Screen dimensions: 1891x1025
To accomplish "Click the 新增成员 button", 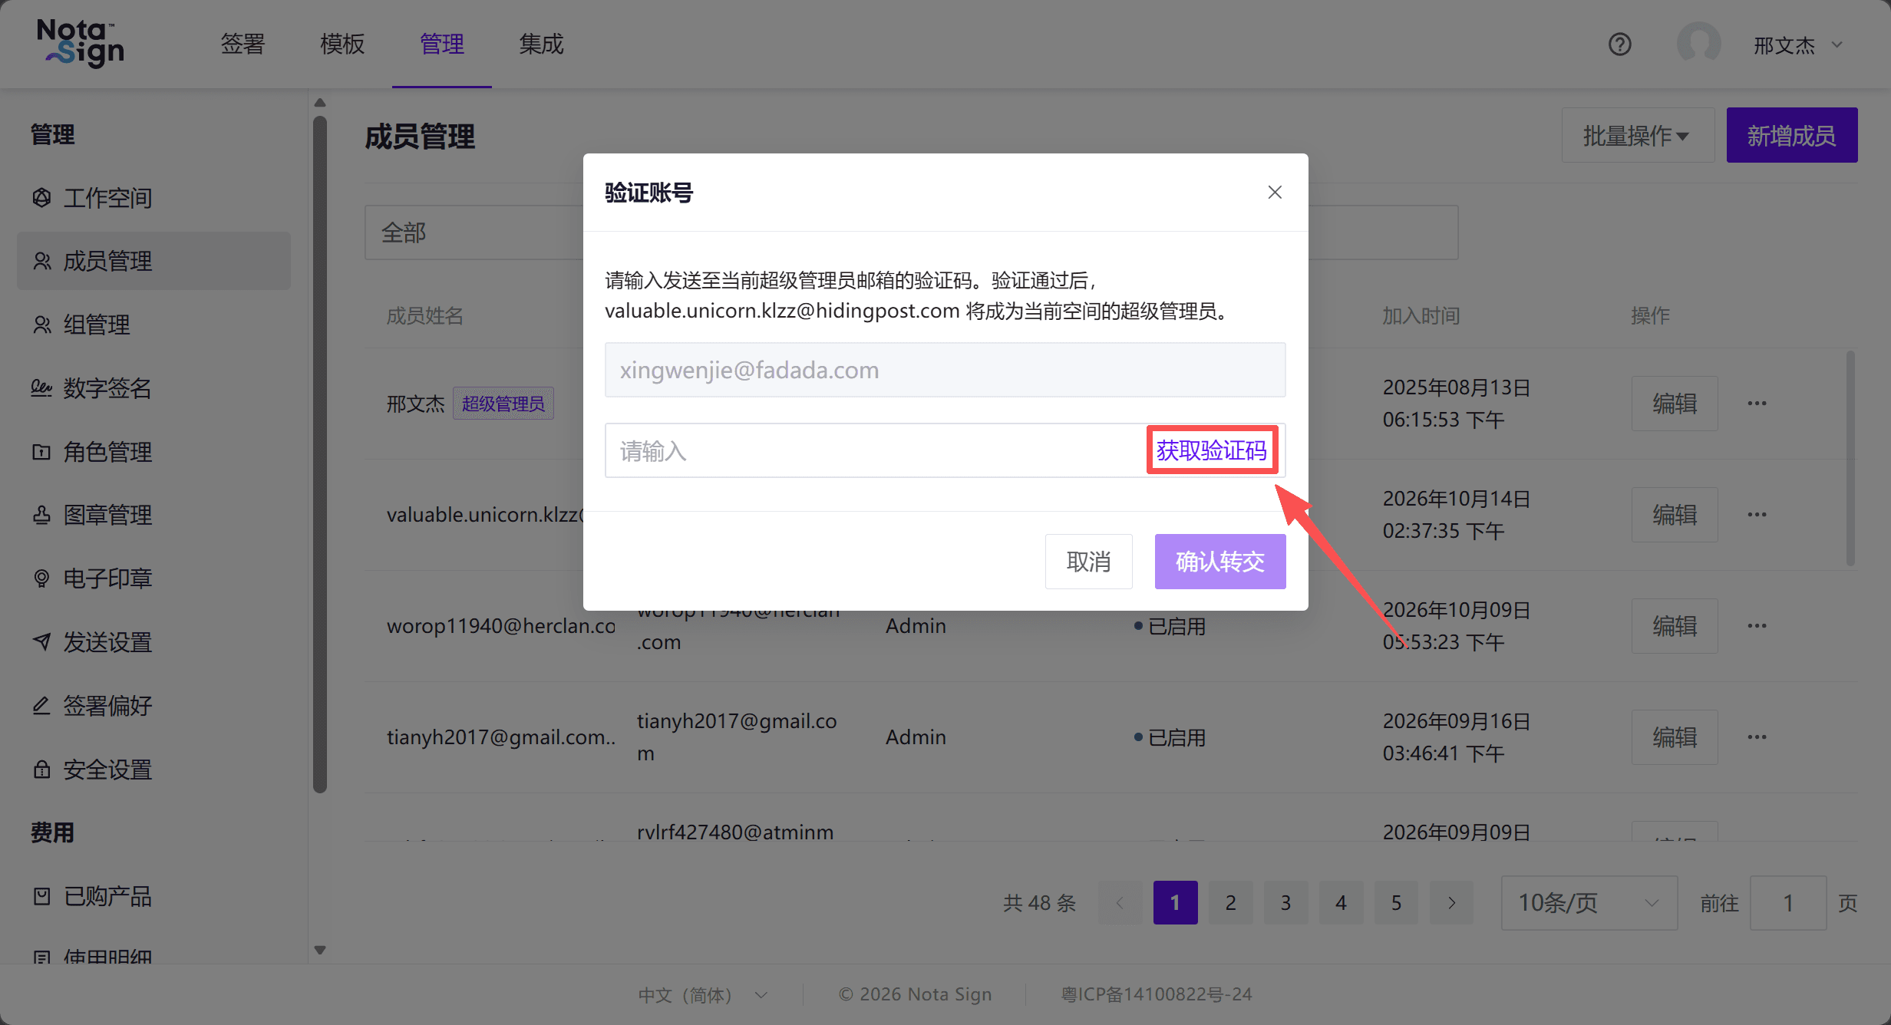I will pyautogui.click(x=1792, y=135).
